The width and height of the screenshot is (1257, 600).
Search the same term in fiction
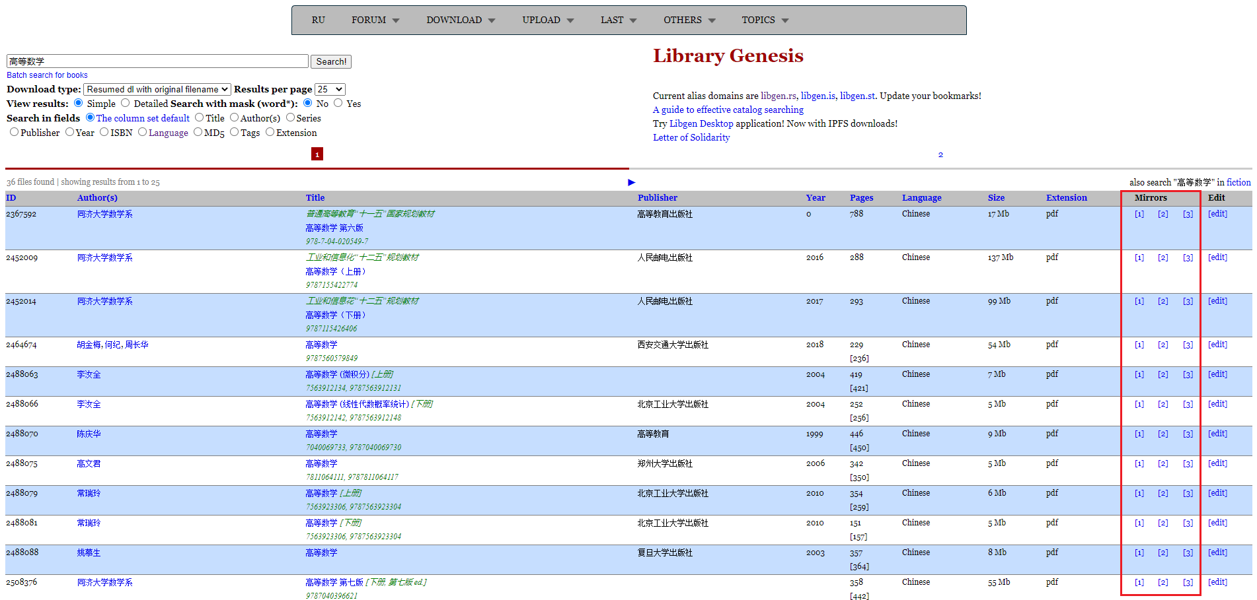pos(1238,182)
